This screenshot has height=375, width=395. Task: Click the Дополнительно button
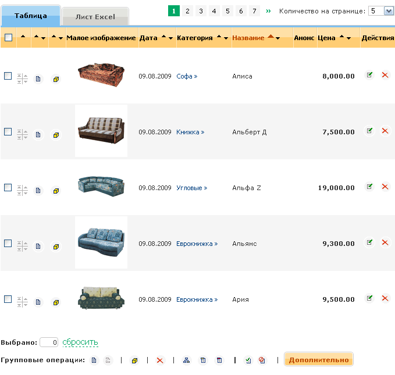[318, 360]
